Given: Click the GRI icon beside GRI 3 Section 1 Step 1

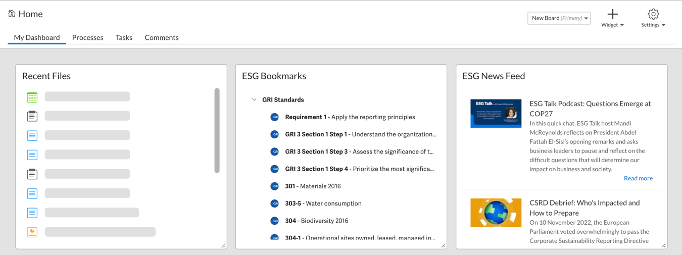Looking at the screenshot, I should (x=275, y=134).
